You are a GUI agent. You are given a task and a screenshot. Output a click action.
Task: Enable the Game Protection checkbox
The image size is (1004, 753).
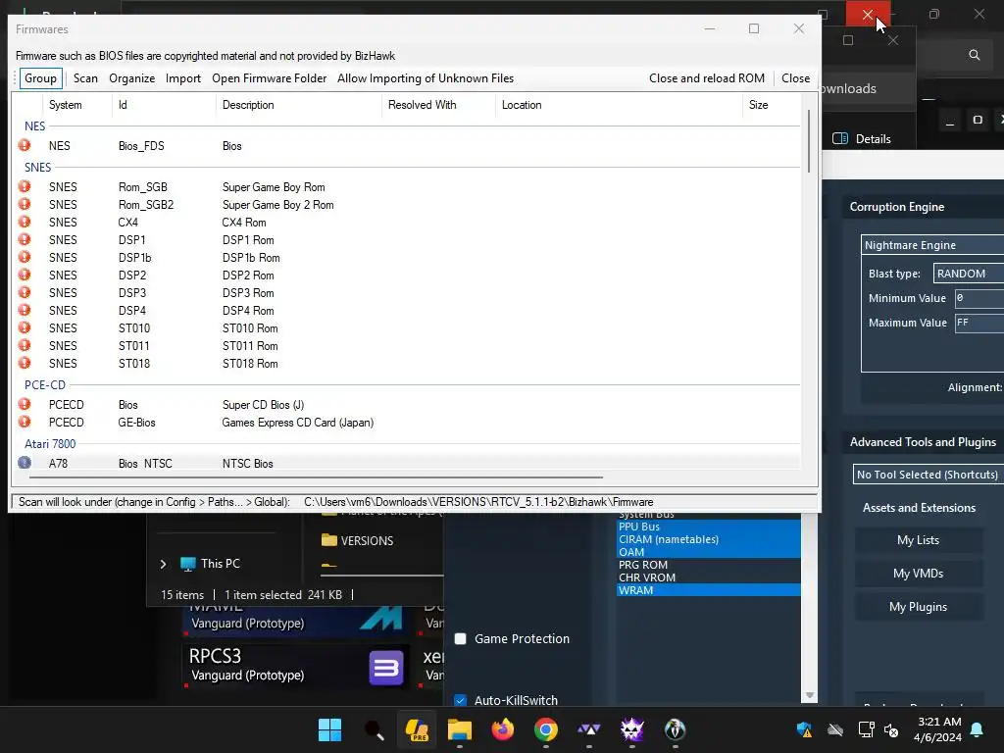(461, 638)
